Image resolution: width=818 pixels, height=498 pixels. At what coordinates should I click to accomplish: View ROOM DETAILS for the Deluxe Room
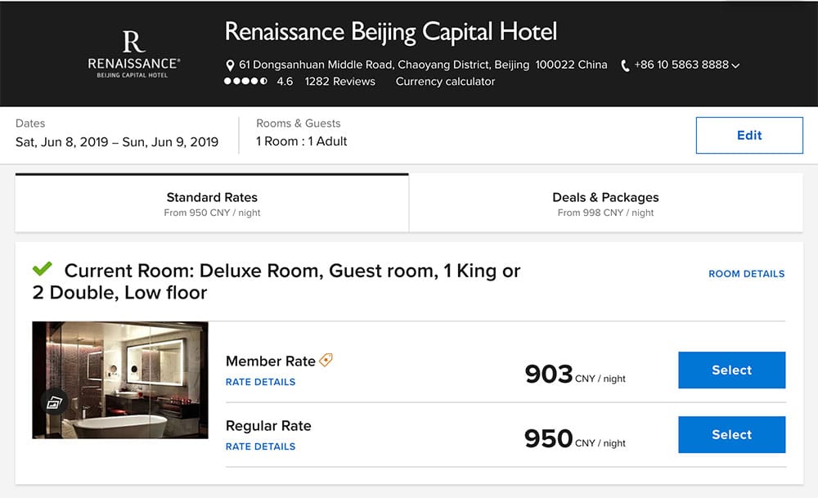[x=746, y=274]
